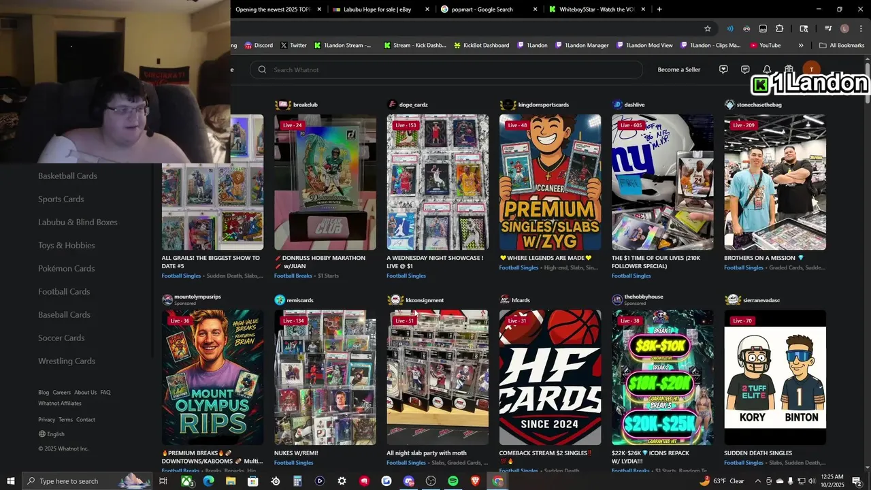Viewport: 871px width, 490px height.
Task: Open Discord from the taskbar
Action: coord(409,481)
